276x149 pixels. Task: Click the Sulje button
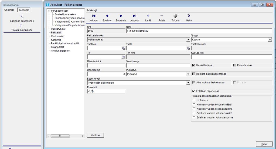(x=264, y=144)
